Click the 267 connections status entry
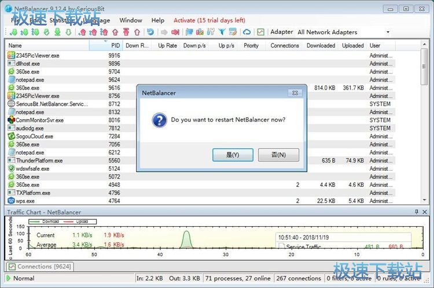The image size is (434, 288). click(299, 278)
